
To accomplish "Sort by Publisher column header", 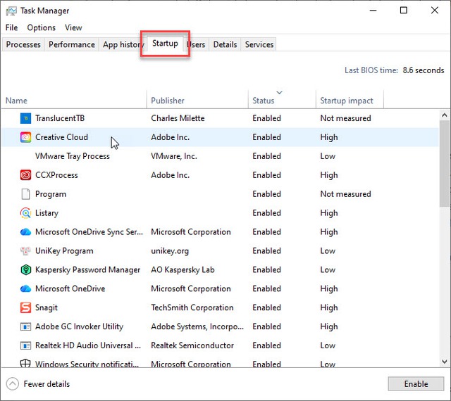I will point(168,101).
